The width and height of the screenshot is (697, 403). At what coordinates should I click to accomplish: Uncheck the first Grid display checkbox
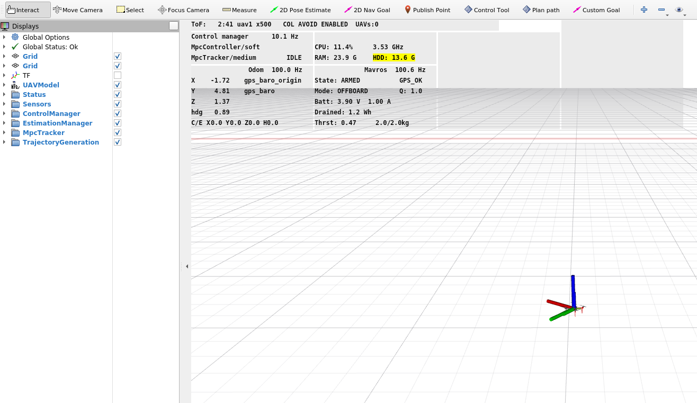(x=118, y=56)
